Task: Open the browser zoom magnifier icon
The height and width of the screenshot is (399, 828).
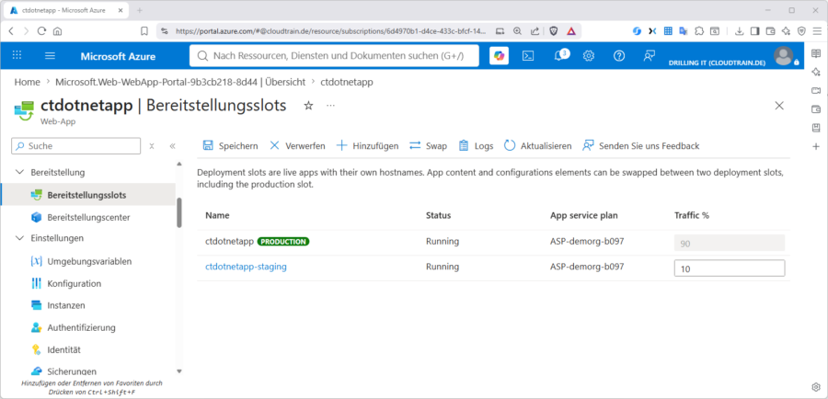Action: tap(517, 31)
